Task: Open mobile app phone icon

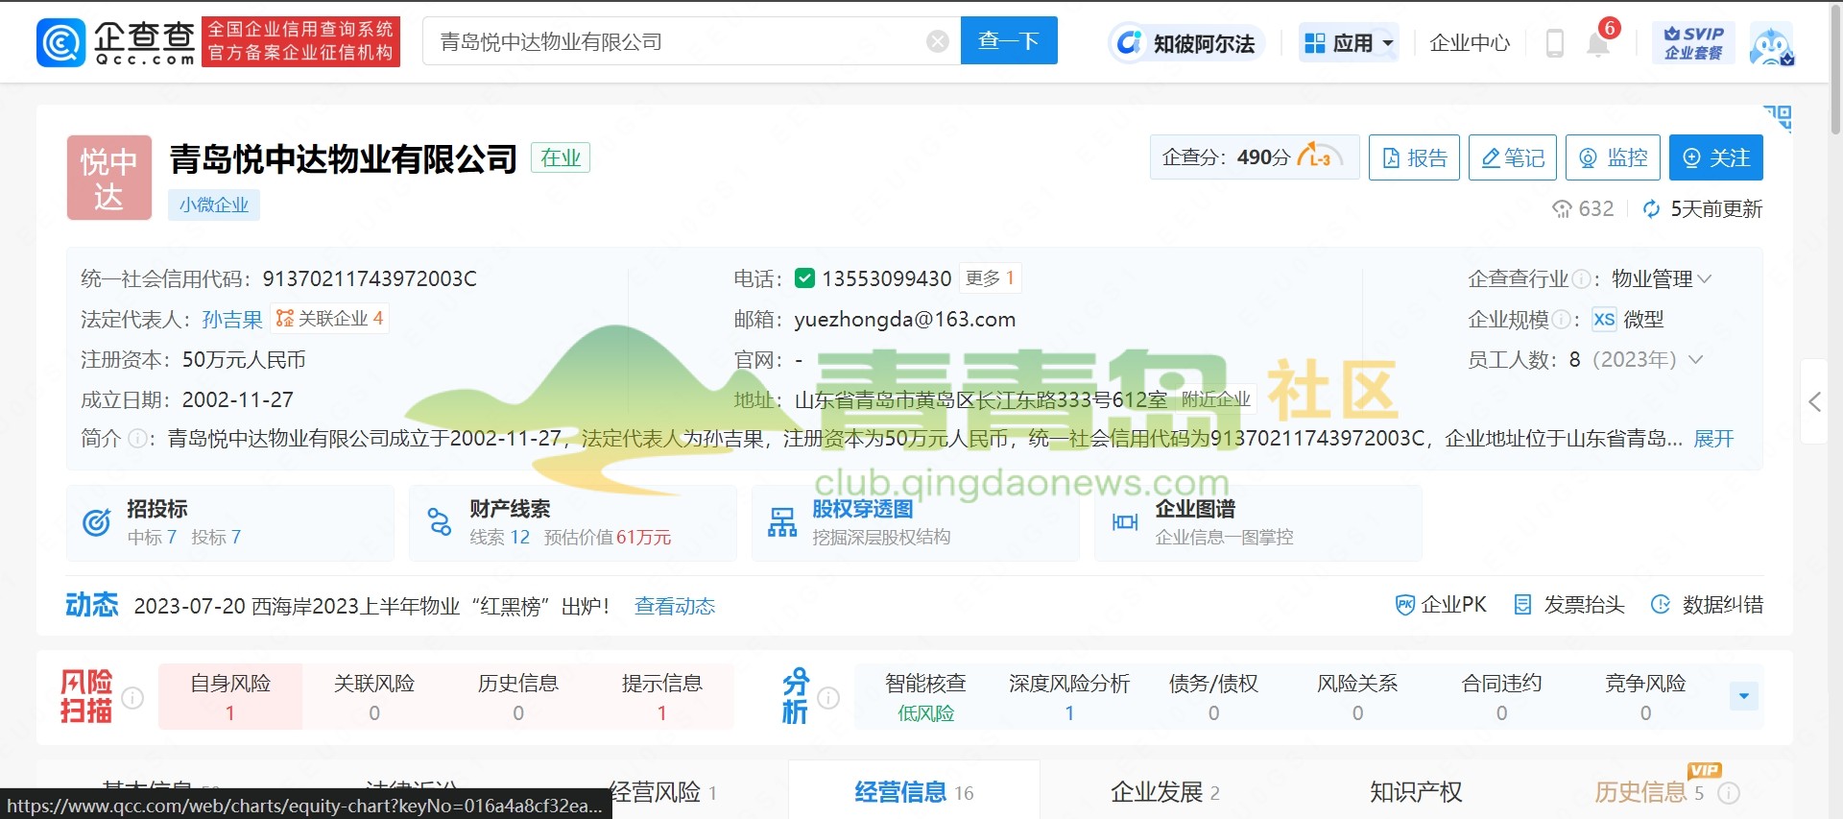Action: click(1554, 43)
